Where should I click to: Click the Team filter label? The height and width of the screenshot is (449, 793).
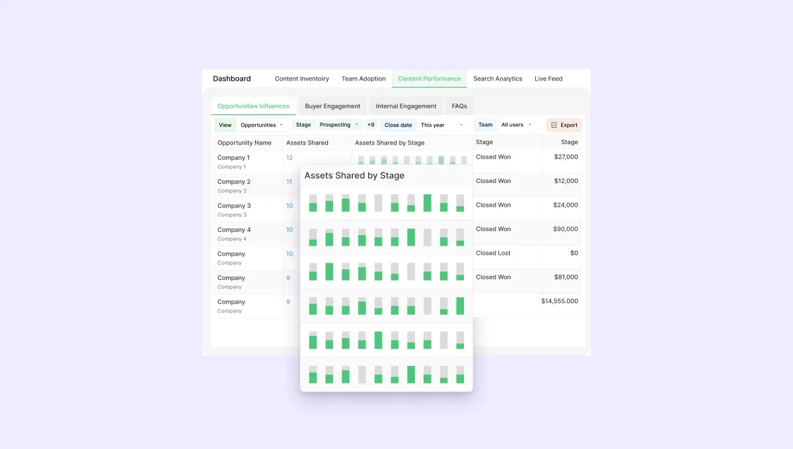486,125
